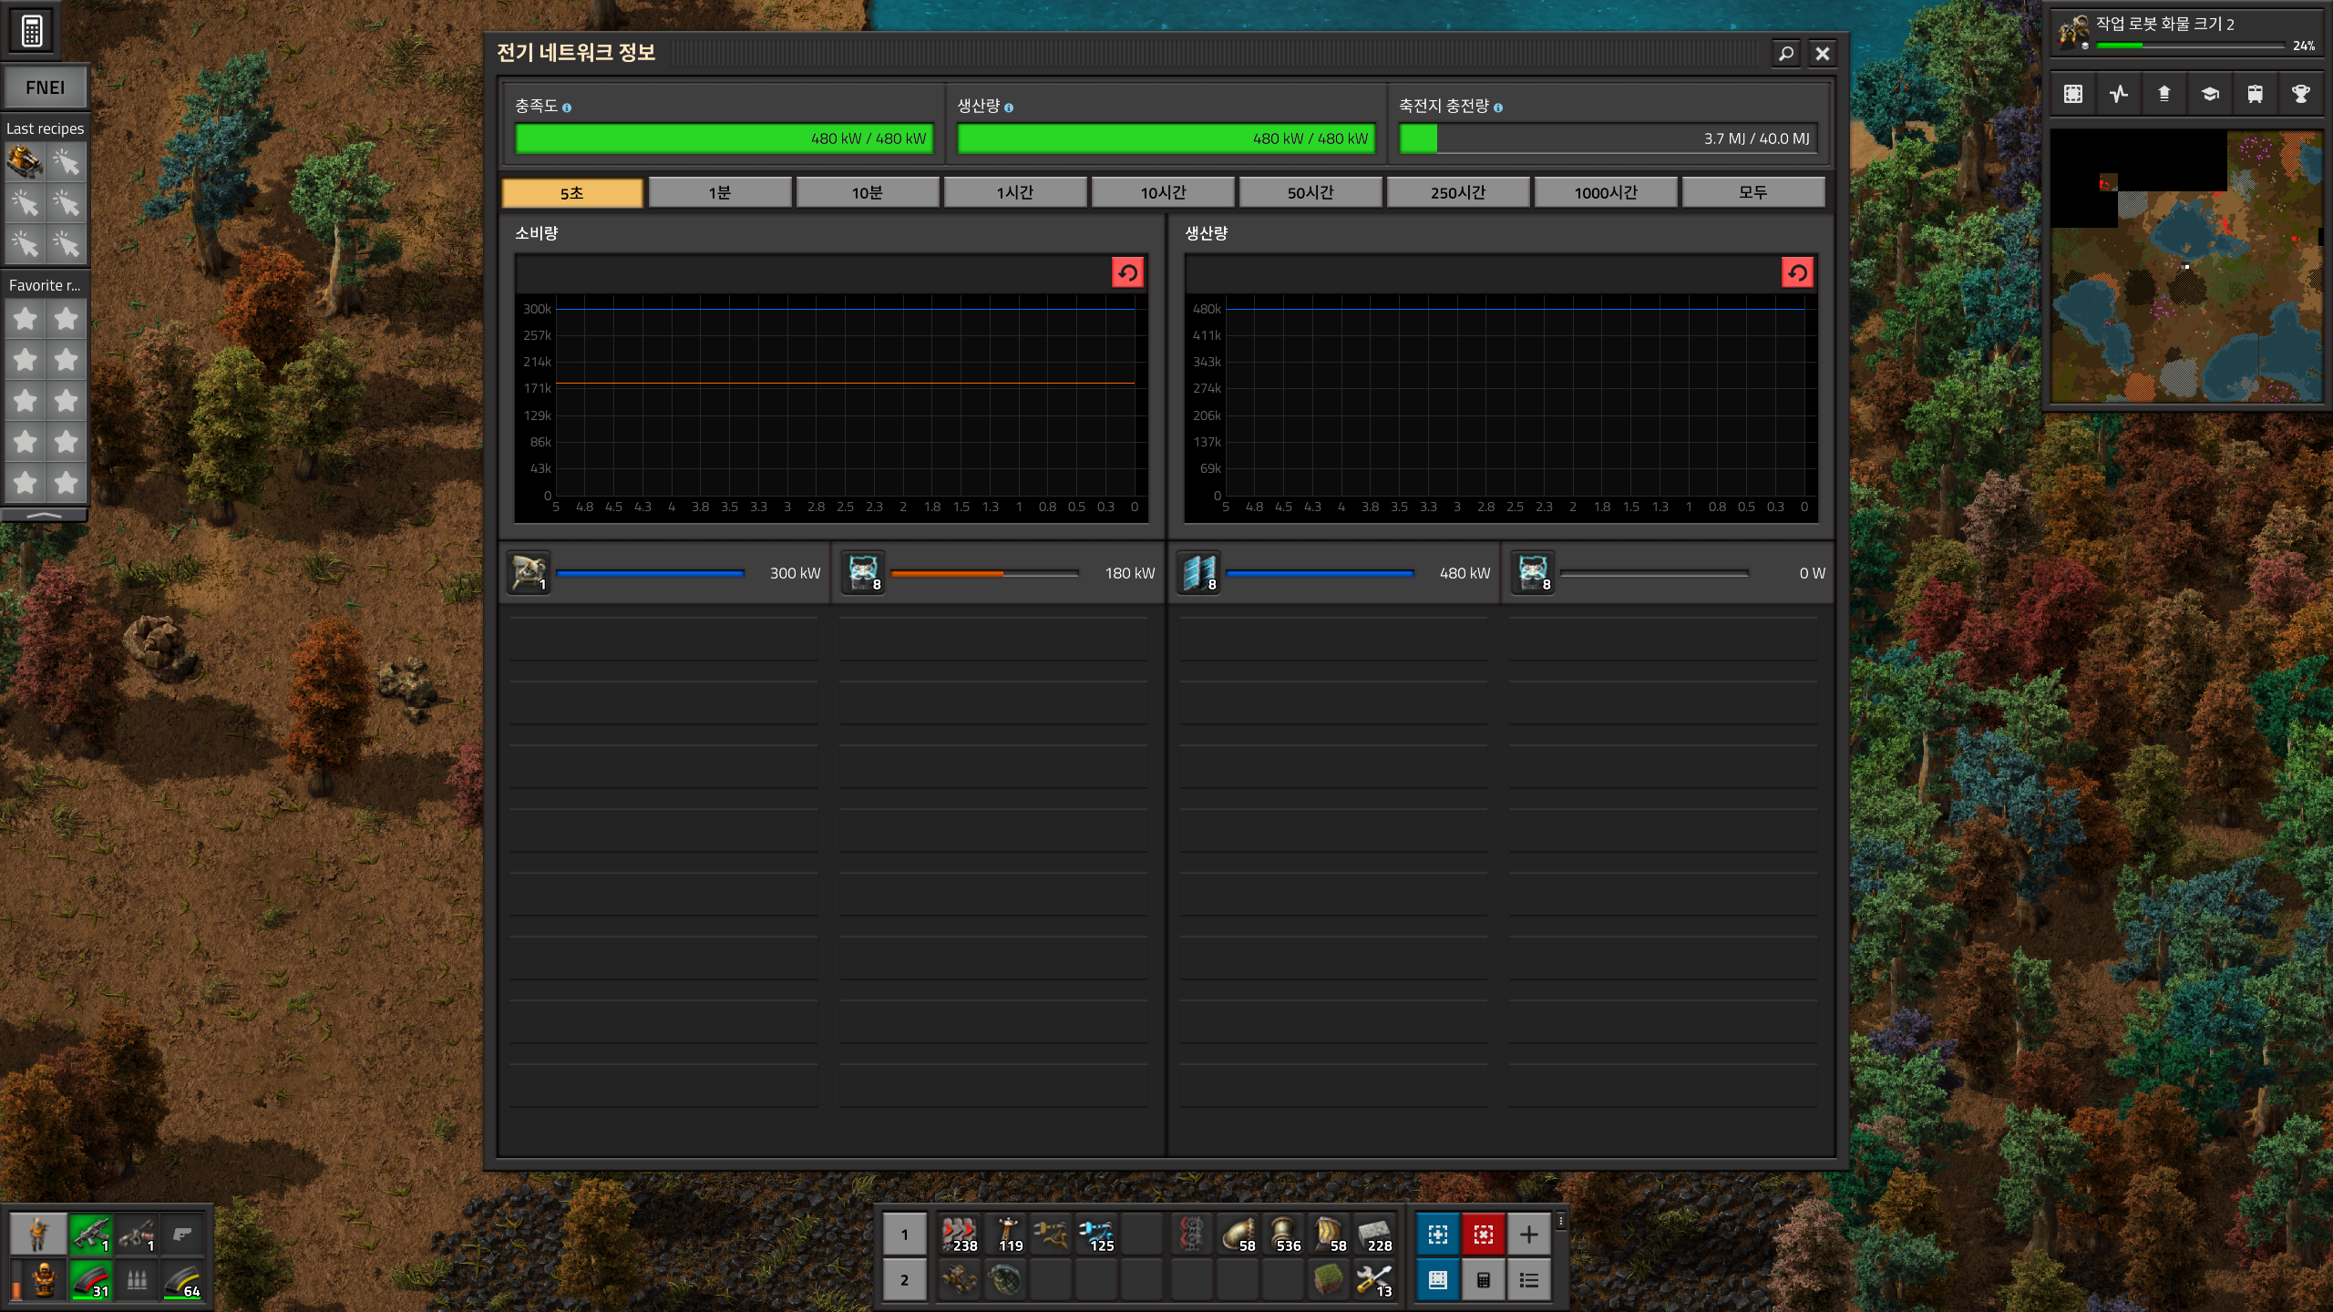Viewport: 2333px width, 1312px height.
Task: Click the info icon next to 축전지 충전량
Action: click(x=1498, y=108)
